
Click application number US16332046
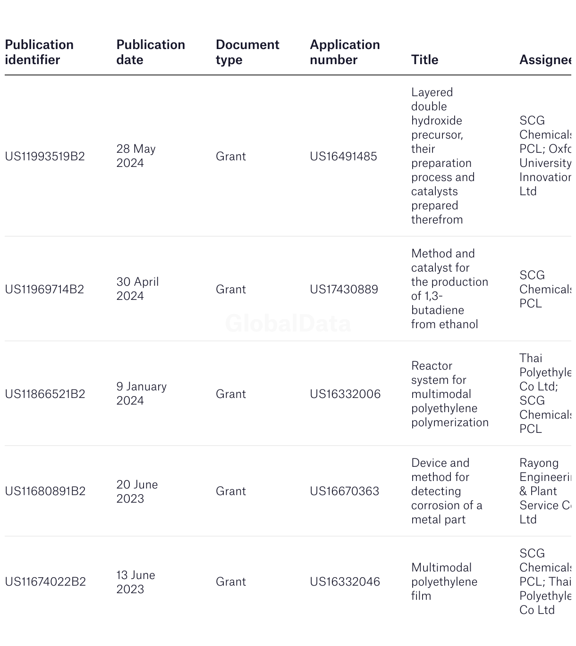point(345,581)
